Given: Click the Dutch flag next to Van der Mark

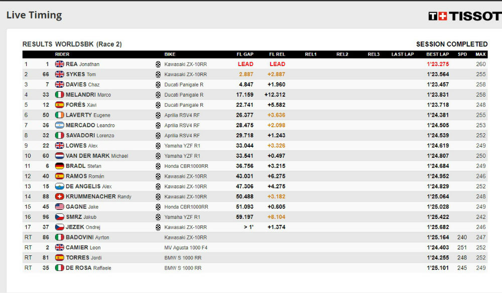Looking at the screenshot, I should 60,156.
